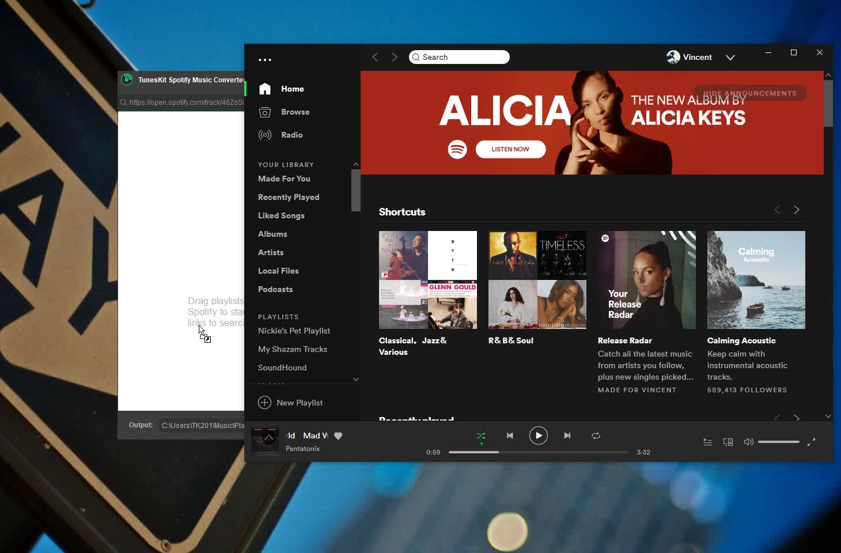Click the Spotify Search field
Screen dimensions: 841x553
pyautogui.click(x=459, y=57)
